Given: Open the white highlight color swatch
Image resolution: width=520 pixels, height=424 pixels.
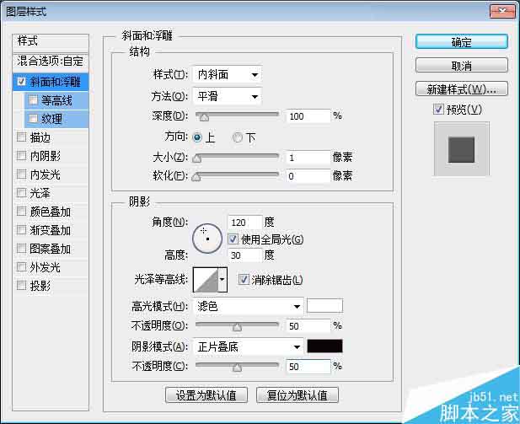Looking at the screenshot, I should pos(324,305).
